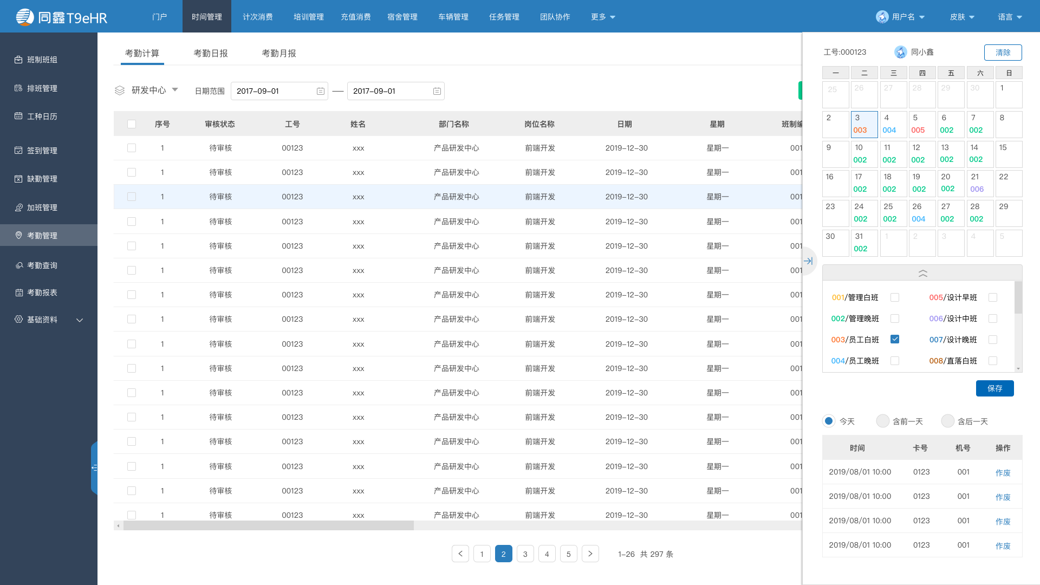Click 清除 button to clear employee info
Image resolution: width=1040 pixels, height=585 pixels.
click(1003, 52)
